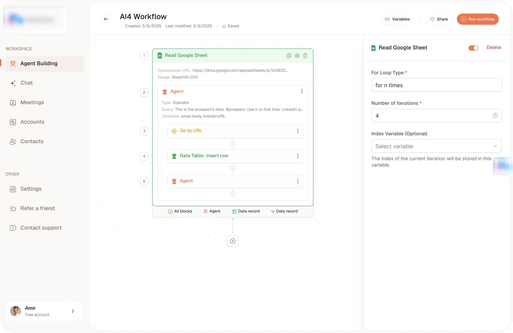Screen dimensions: 513x333
Task: Open Meetings in the sidebar
Action: (x=32, y=102)
